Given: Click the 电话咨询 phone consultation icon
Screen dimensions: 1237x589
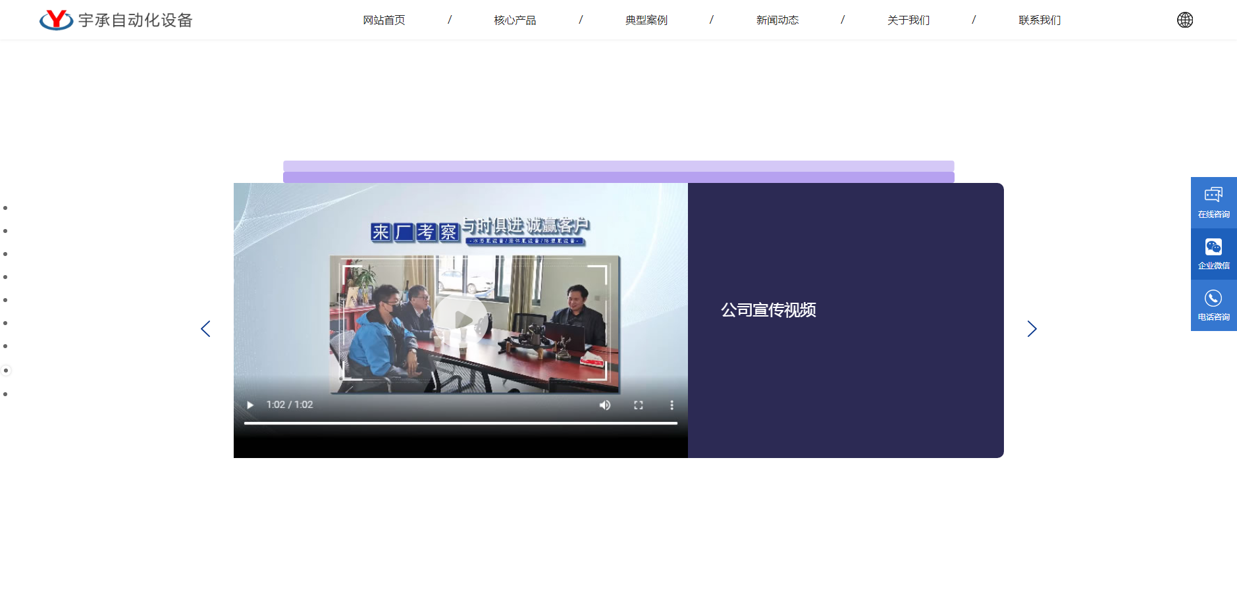Looking at the screenshot, I should click(1213, 305).
